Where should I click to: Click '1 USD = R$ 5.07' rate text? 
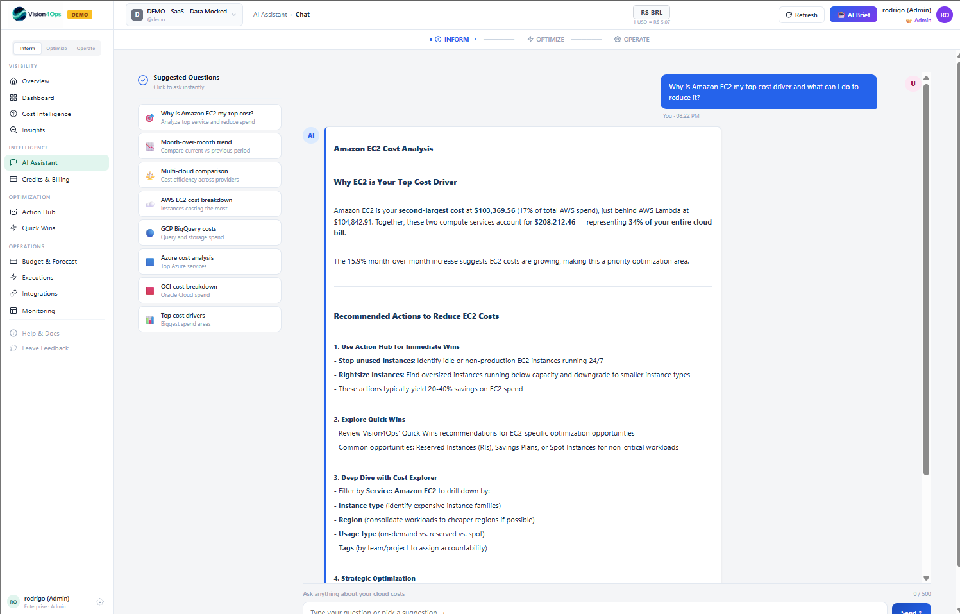coord(652,22)
